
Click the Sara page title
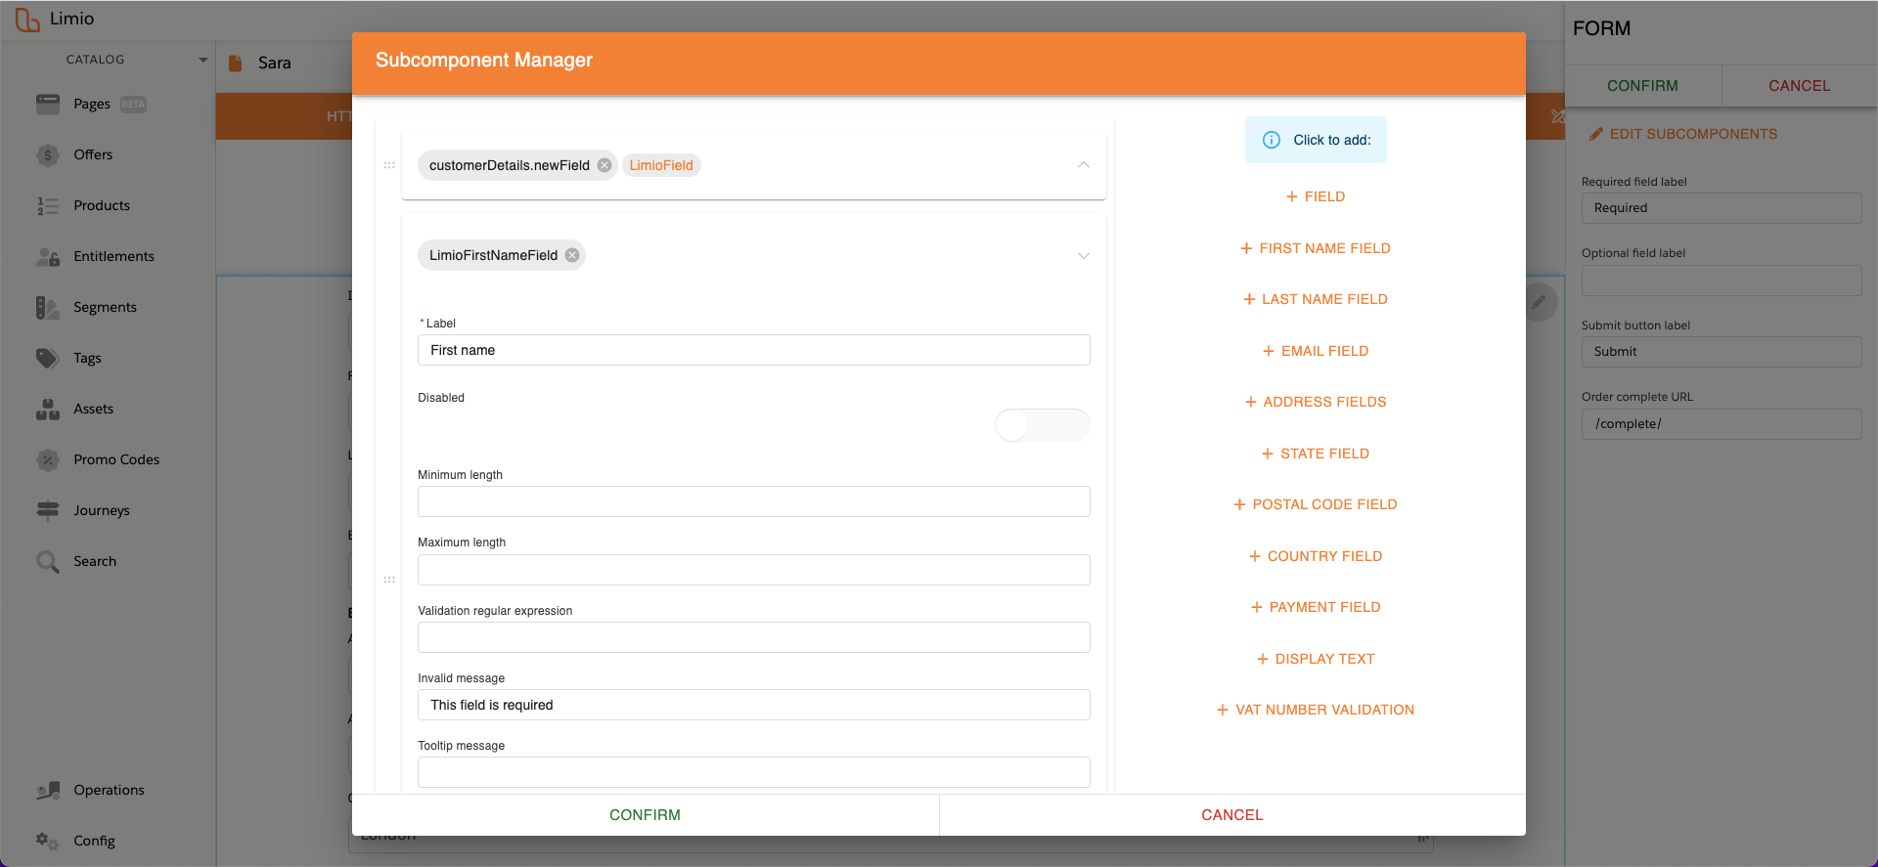pyautogui.click(x=275, y=63)
